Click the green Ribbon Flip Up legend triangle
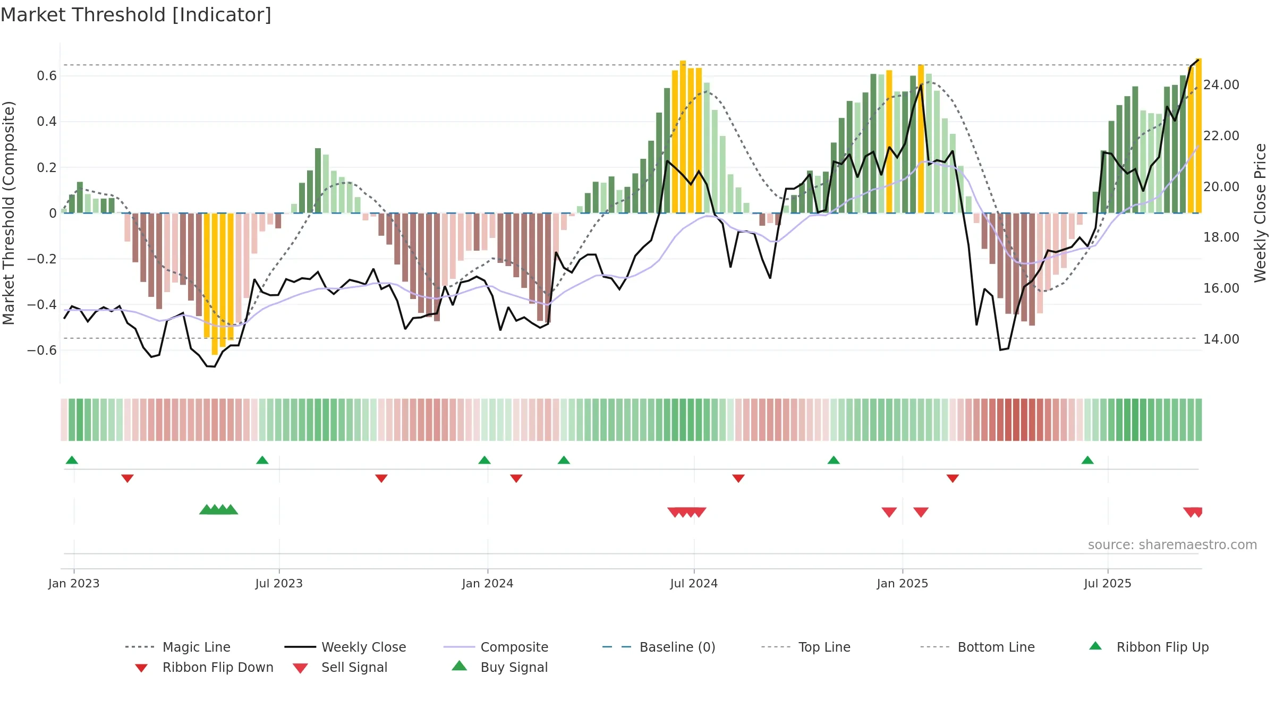 (1095, 646)
